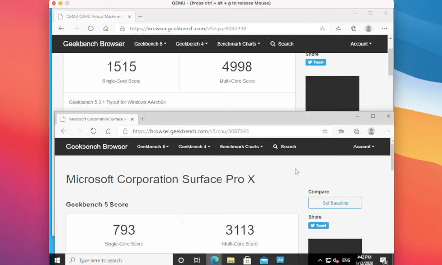Click Tweet button under Surface Pro X Share
The image size is (442, 265).
(318, 225)
